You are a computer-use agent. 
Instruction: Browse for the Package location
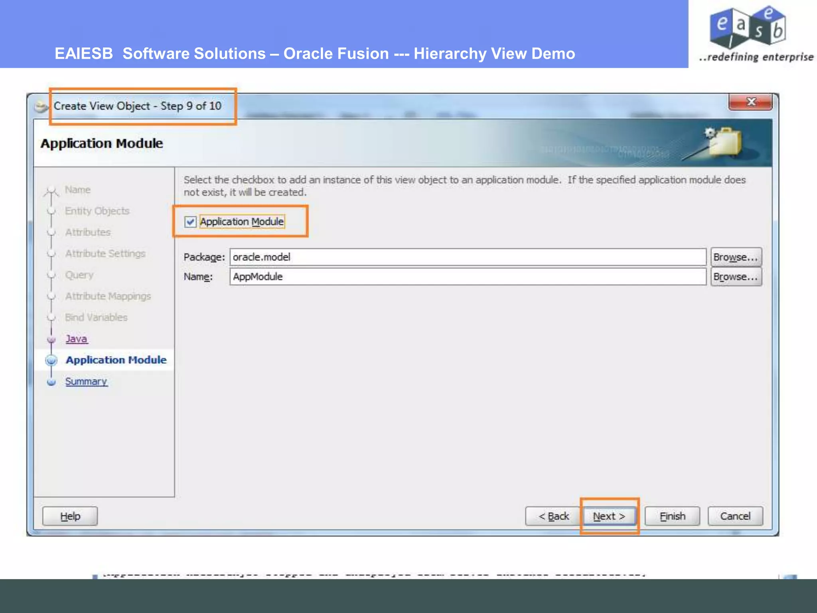click(x=736, y=257)
